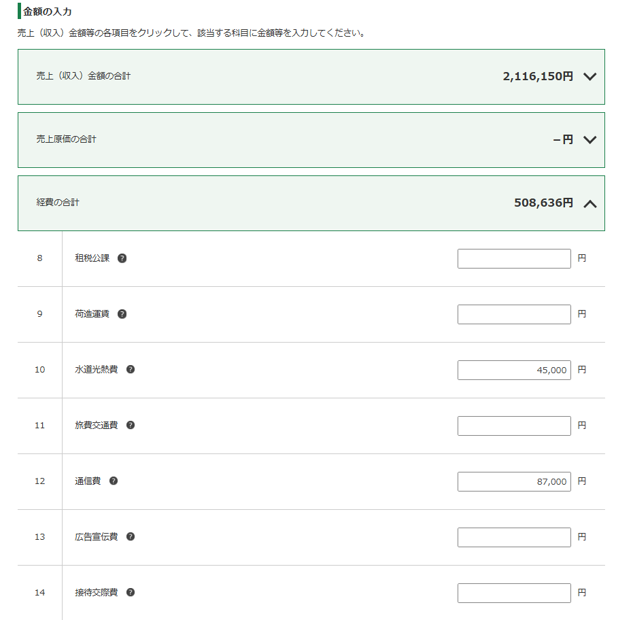Click the 租税公課 amount input field
Screen dimensions: 633x620
(514, 259)
